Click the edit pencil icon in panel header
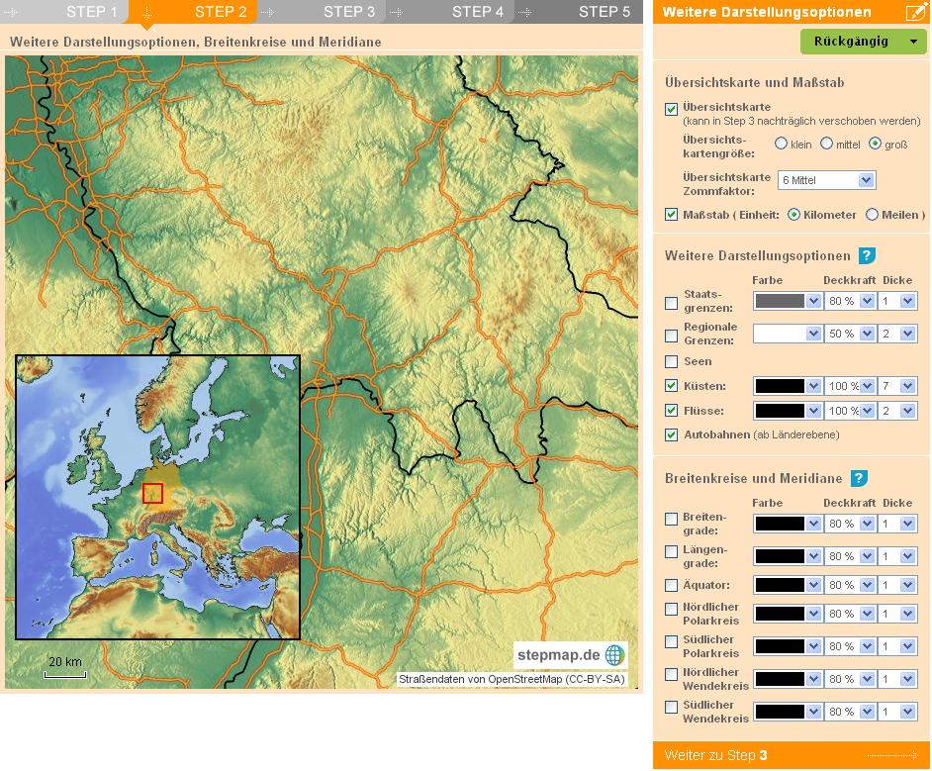932x771 pixels. pos(914,13)
